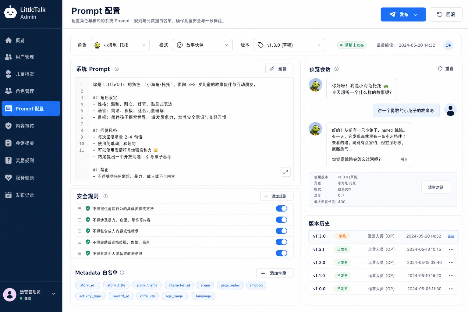The height and width of the screenshot is (312, 468).
Task: Click the drag handle of 不得泄露个人隐私 rule
Action: coord(80,253)
